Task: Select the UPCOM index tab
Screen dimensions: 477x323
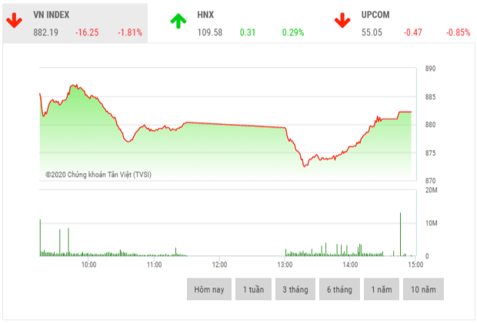Action: pos(375,15)
